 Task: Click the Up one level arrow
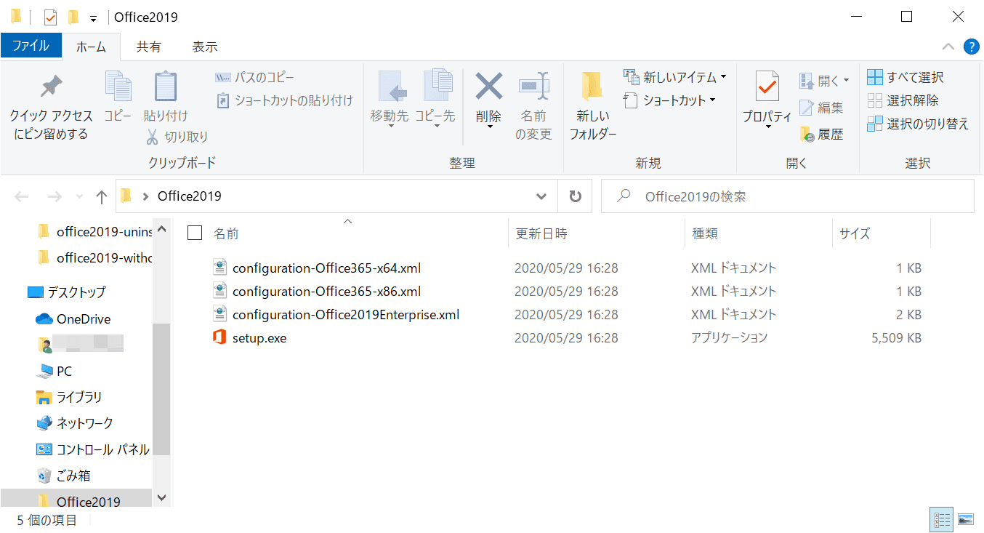click(x=102, y=196)
